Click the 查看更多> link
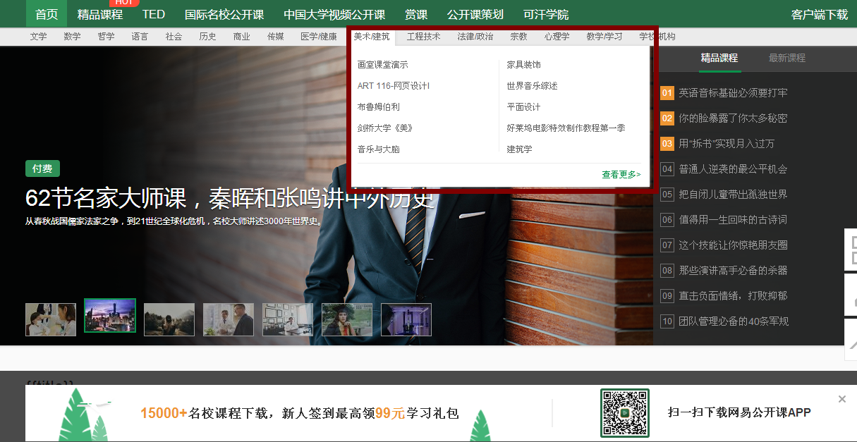857x442 pixels. (x=621, y=174)
